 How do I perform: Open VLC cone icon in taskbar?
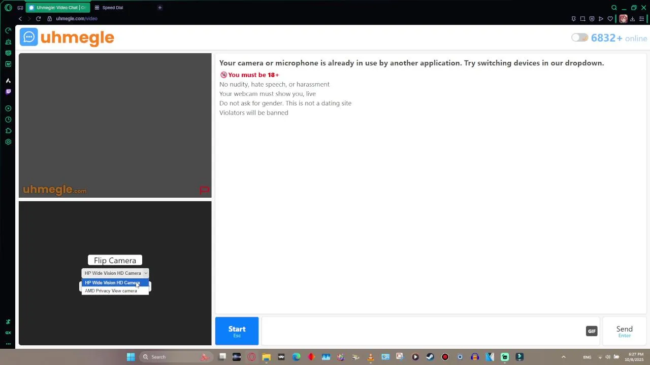[x=371, y=357]
